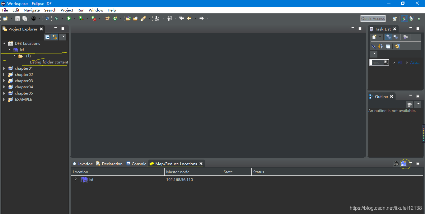425x214 pixels.
Task: Click the New Hadoop location elephant icon
Action: [404, 163]
